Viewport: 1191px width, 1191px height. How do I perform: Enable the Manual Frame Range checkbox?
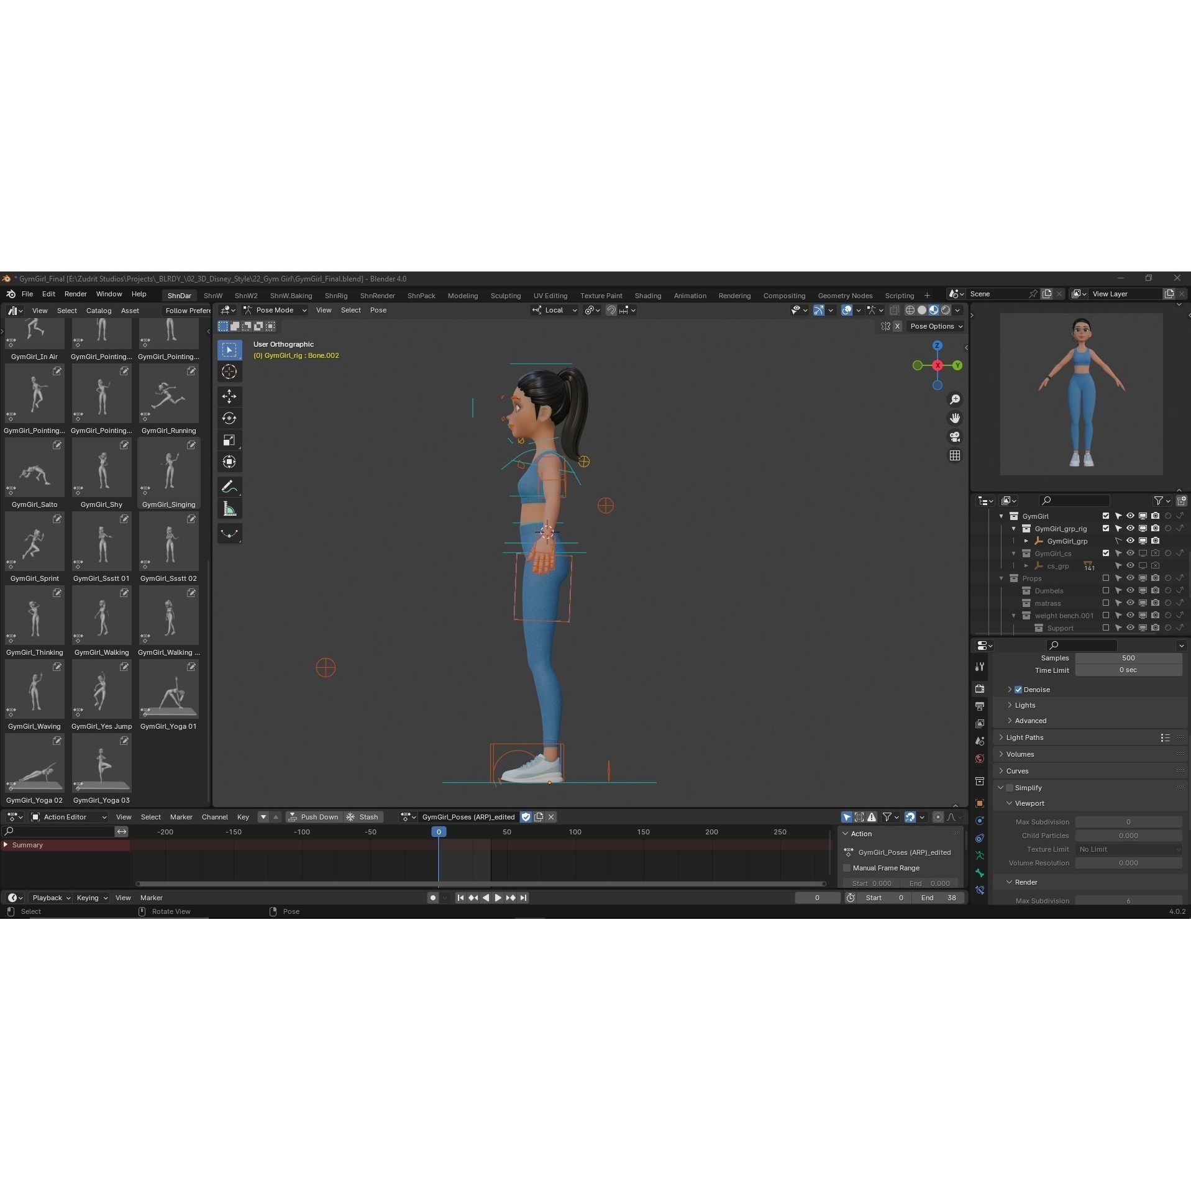(x=848, y=868)
